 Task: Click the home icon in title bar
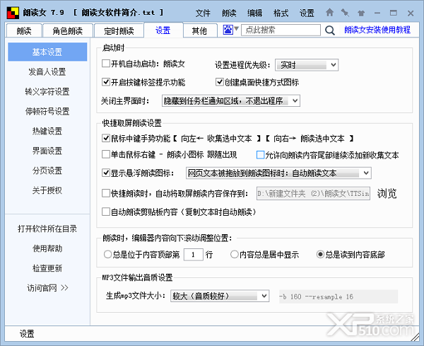329,12
